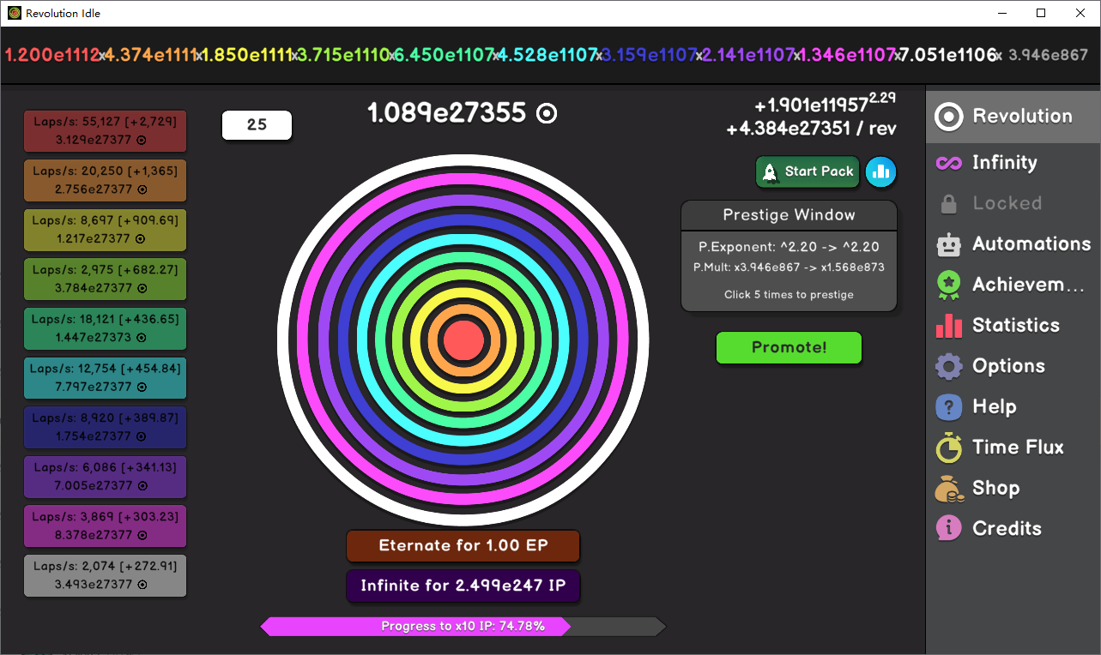Click the Statistics bar chart icon
1101x655 pixels.
tap(948, 326)
